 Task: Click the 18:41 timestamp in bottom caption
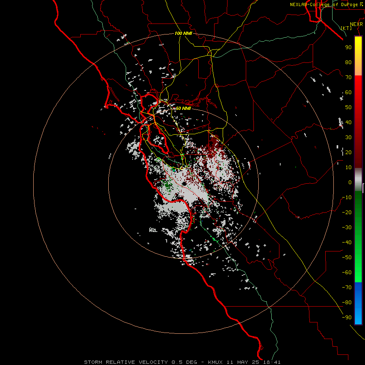click(272, 362)
